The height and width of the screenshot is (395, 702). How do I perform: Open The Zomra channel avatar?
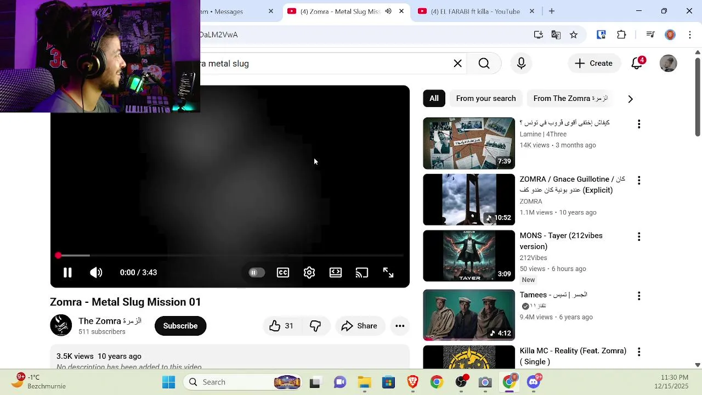(x=61, y=325)
